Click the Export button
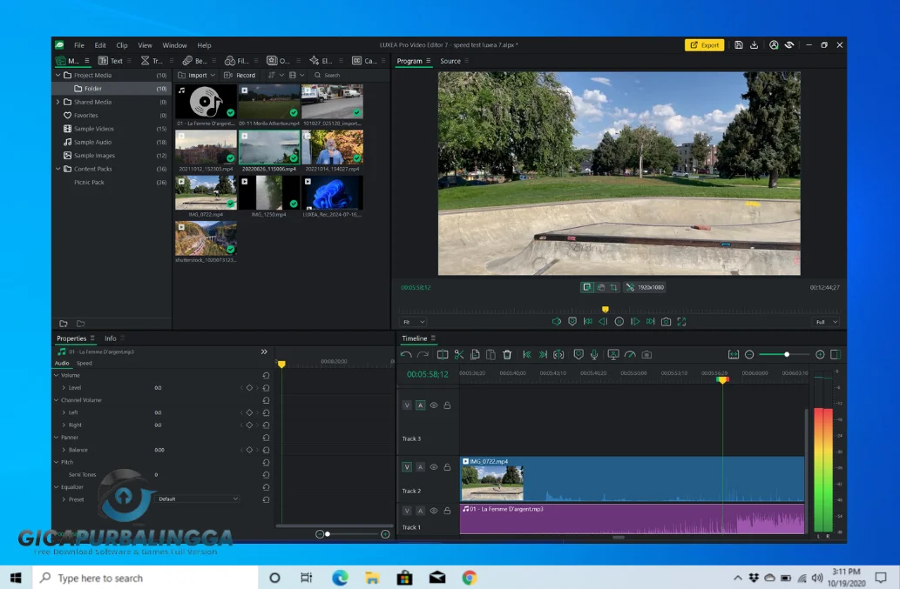 [704, 44]
